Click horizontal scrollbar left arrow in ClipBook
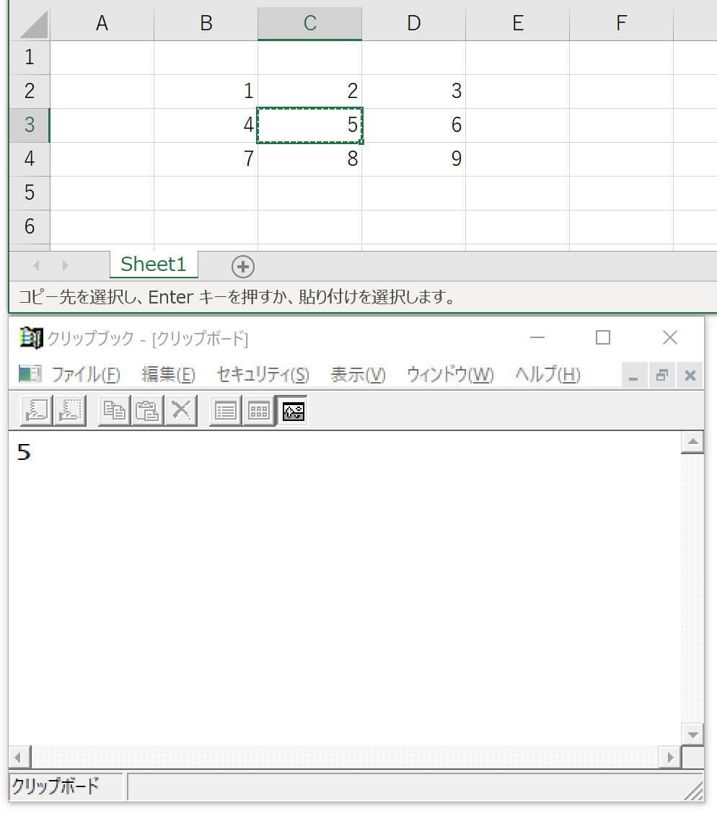 tap(19, 757)
